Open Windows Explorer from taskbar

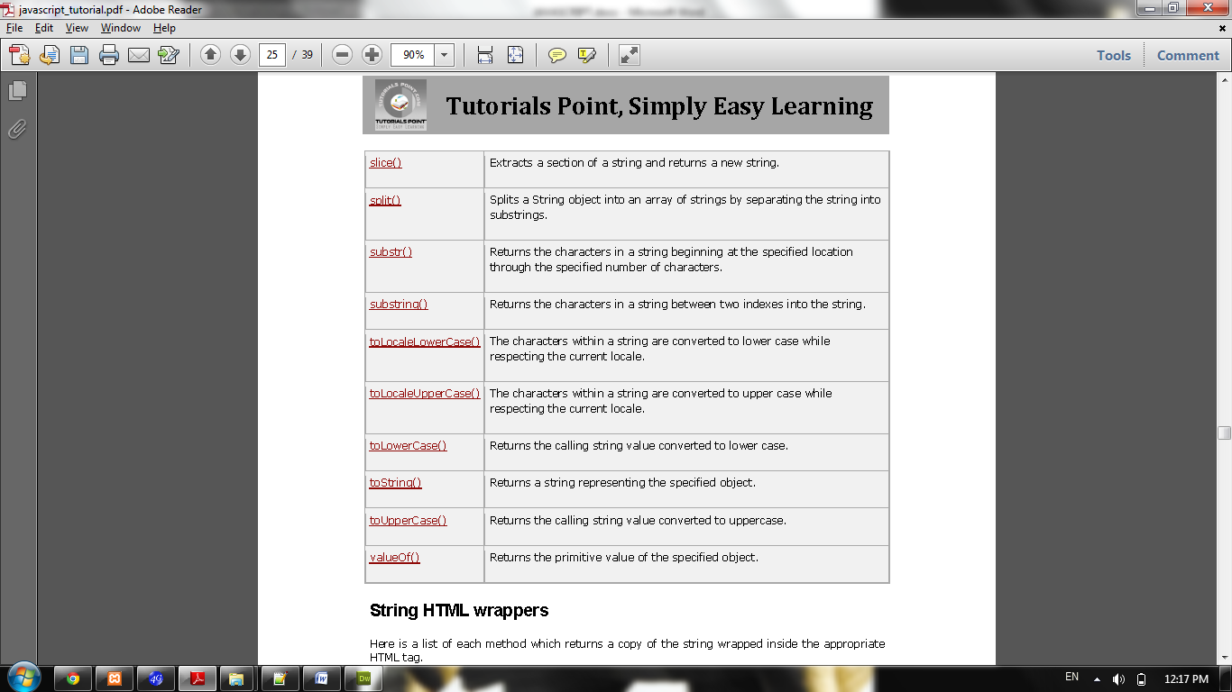click(x=236, y=678)
